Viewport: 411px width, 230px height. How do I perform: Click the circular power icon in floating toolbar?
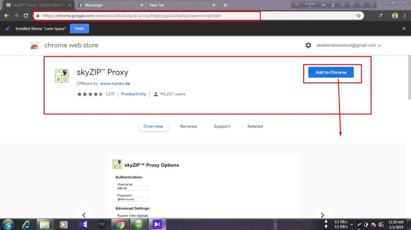[371, 5]
